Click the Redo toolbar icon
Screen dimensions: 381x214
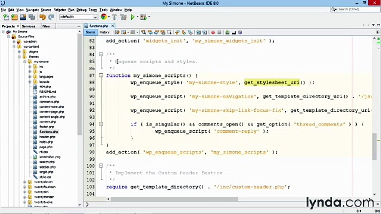[x=51, y=17]
